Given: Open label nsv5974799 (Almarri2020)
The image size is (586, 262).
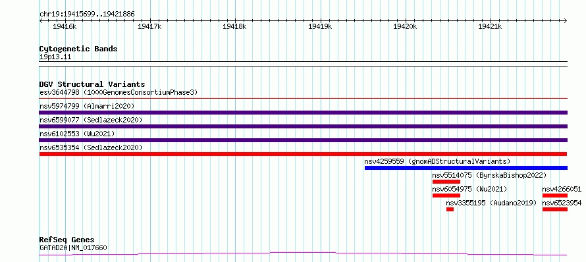Looking at the screenshot, I should tap(87, 106).
